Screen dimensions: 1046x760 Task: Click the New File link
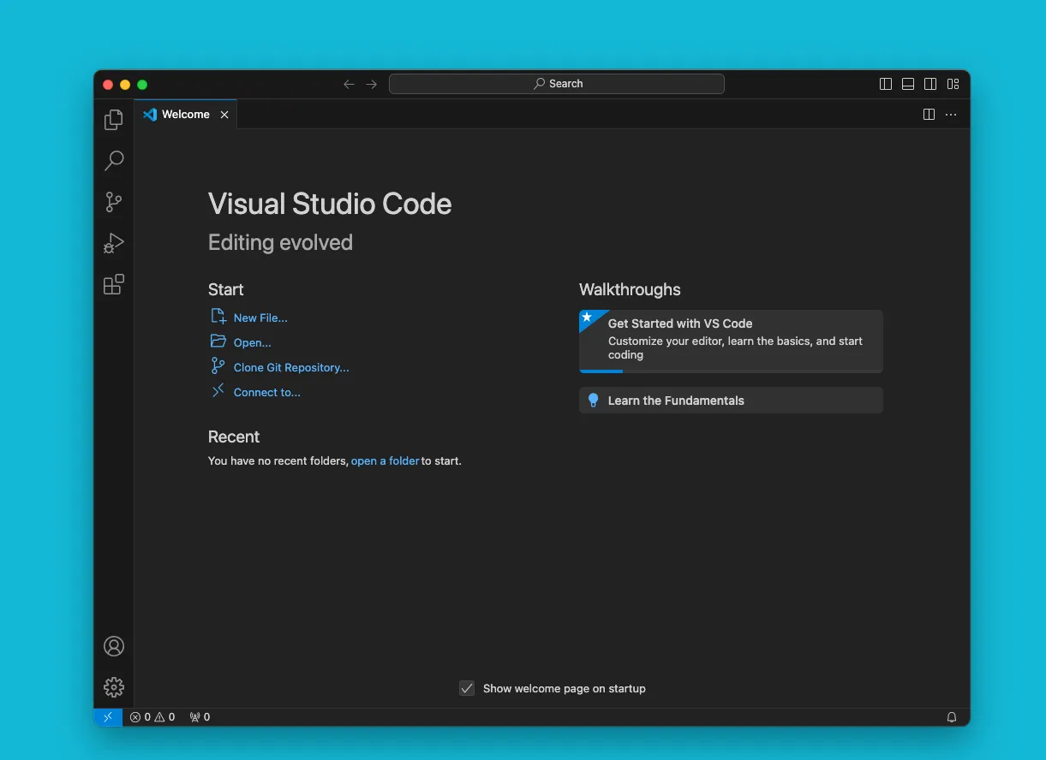[260, 318]
